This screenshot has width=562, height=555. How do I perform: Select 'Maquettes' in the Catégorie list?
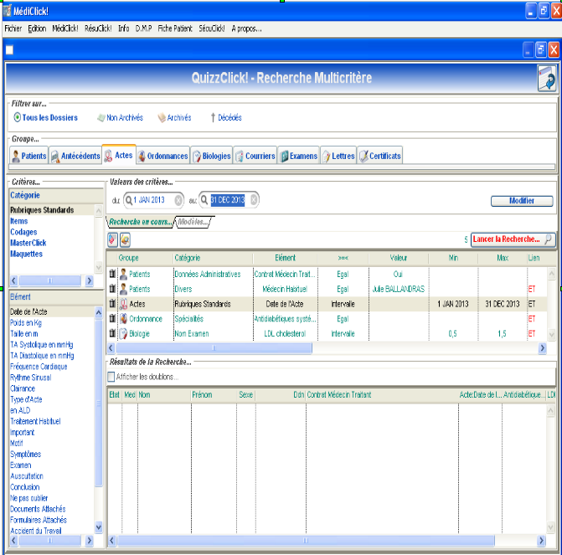click(x=26, y=254)
